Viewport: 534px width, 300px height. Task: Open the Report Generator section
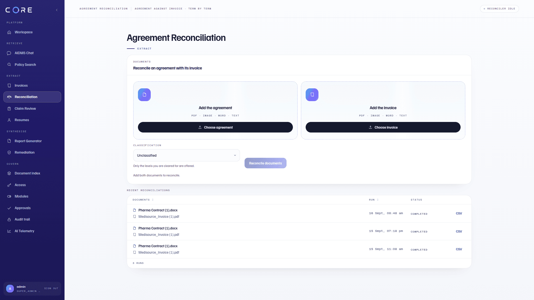coord(32,141)
